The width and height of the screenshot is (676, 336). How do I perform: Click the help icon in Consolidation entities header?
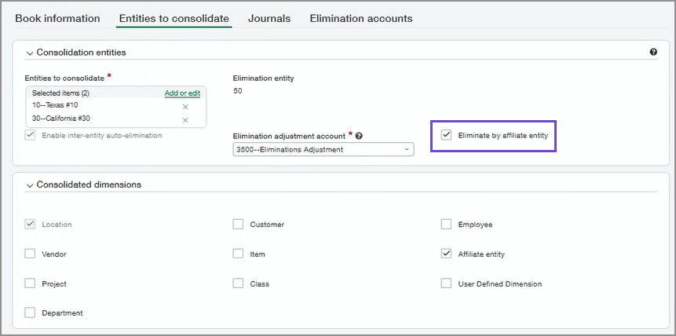pyautogui.click(x=653, y=53)
